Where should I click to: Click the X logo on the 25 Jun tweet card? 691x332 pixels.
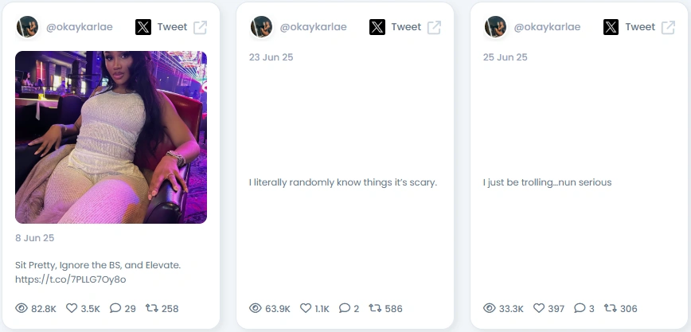[611, 27]
